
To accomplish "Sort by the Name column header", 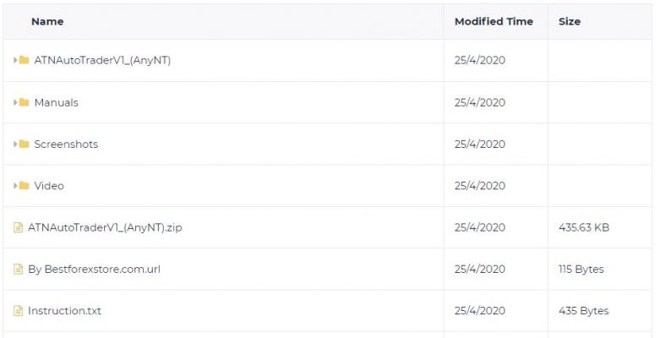I will point(47,21).
